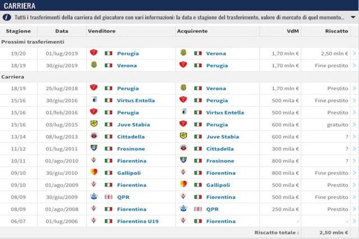The image size is (359, 239).
Task: Click Virtus Entella crest in 30/giu/2016 row
Action: click(x=94, y=100)
